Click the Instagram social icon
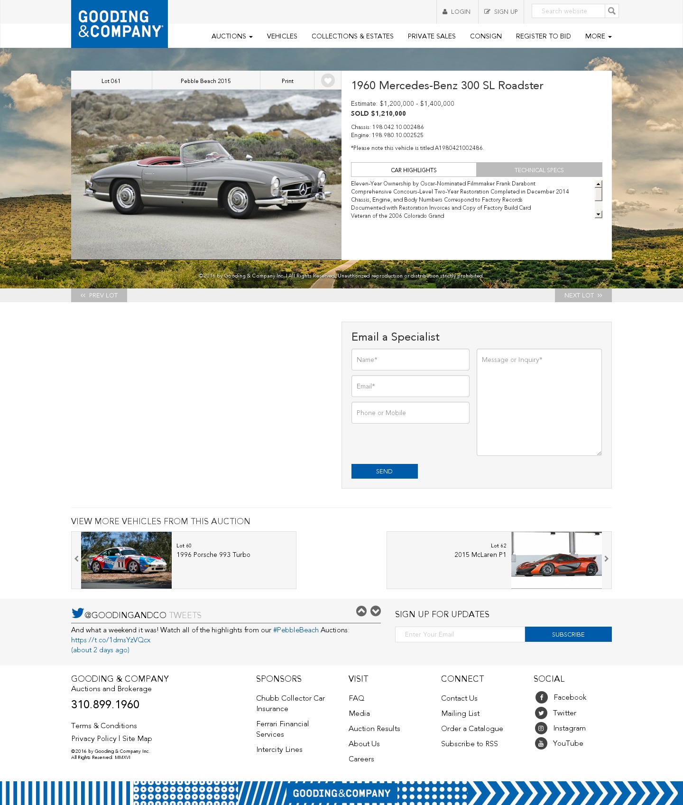The height and width of the screenshot is (805, 683). [x=541, y=728]
